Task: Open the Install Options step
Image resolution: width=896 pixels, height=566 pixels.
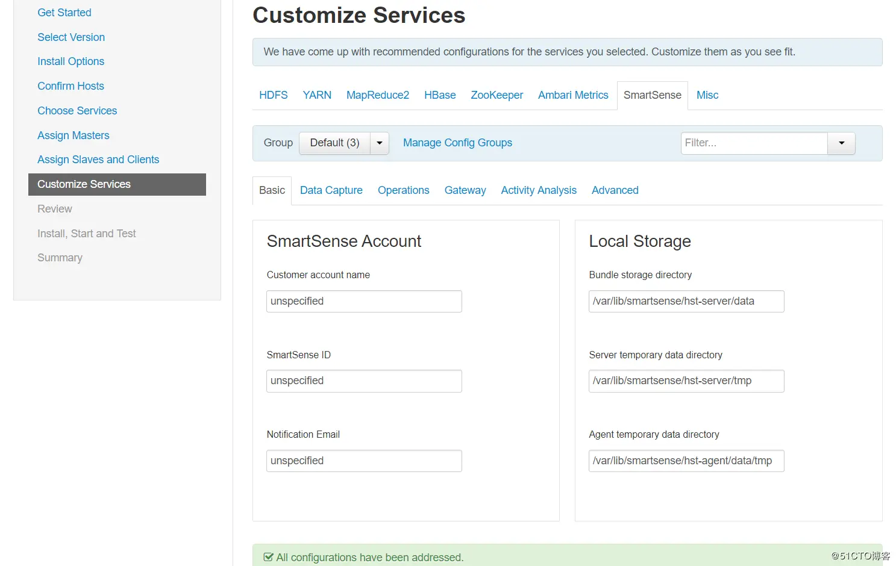Action: point(70,61)
